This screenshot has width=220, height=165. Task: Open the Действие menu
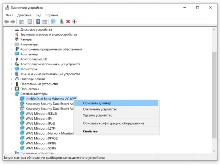pyautogui.click(x=24, y=15)
